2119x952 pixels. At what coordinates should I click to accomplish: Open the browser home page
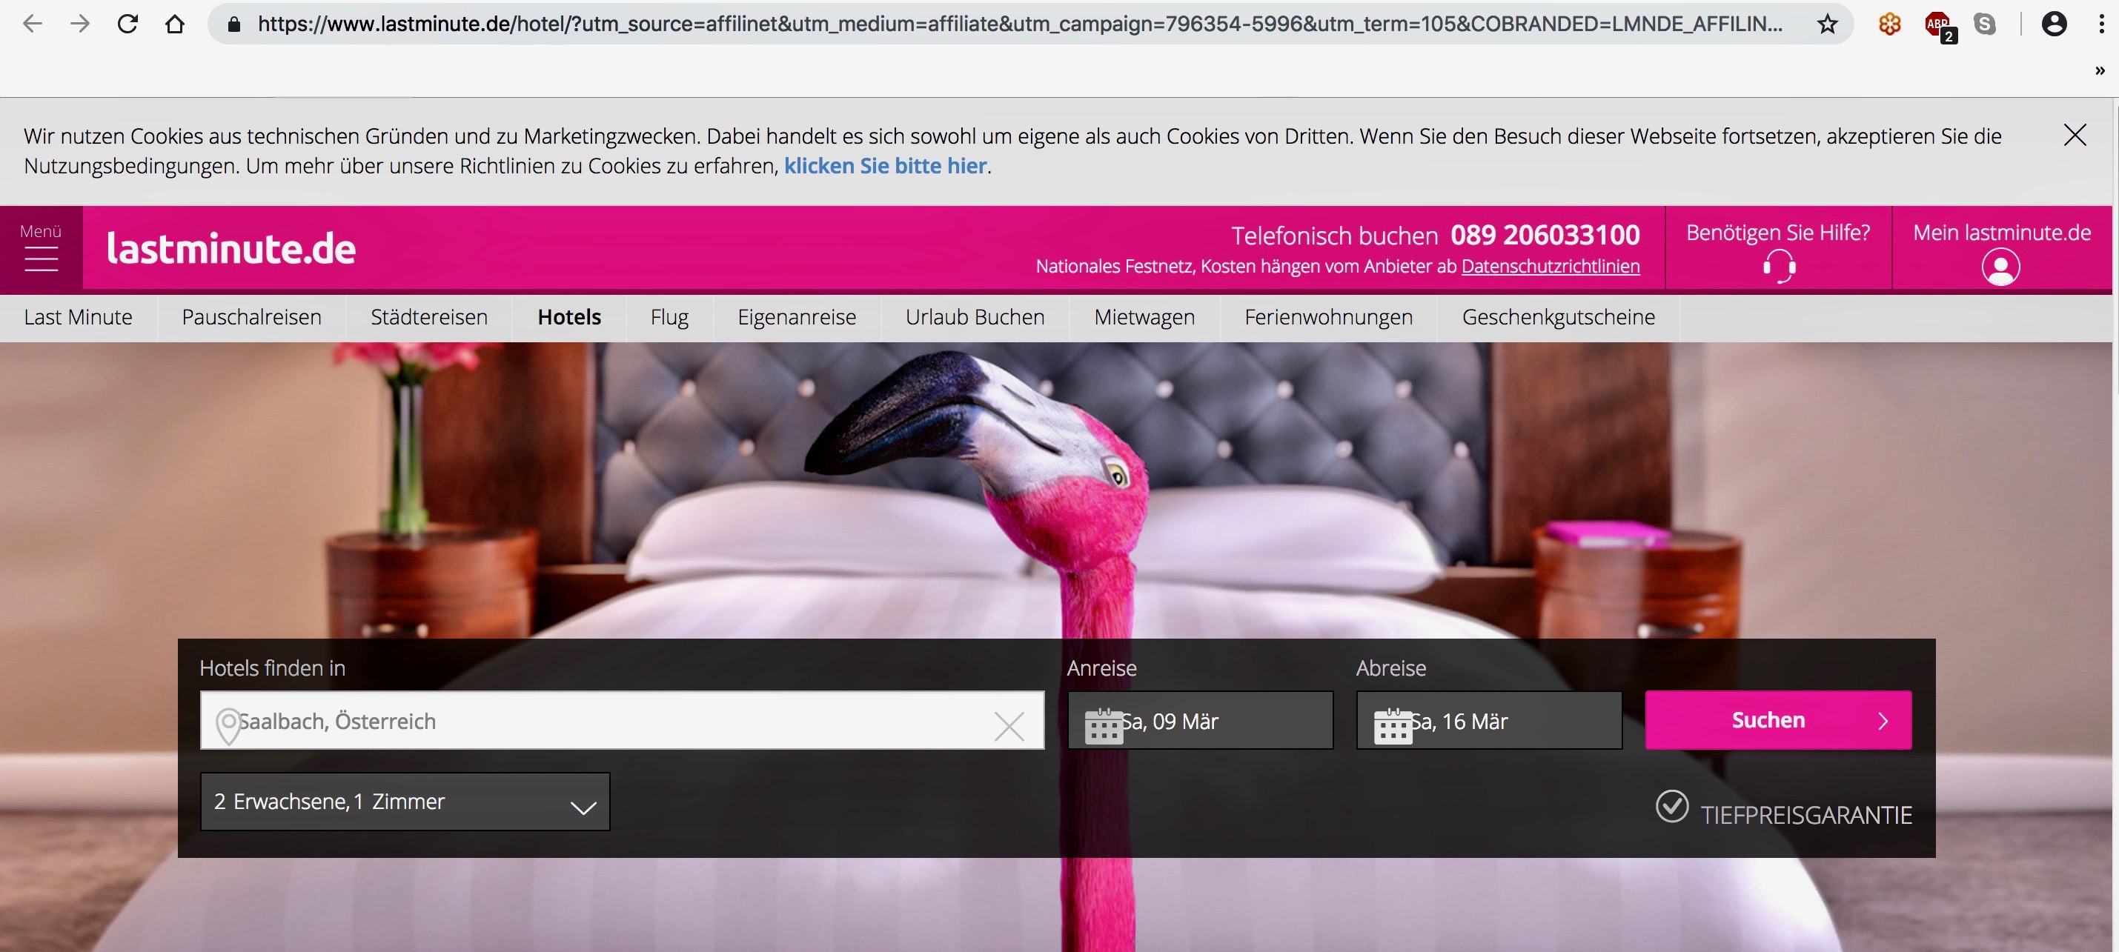point(174,24)
